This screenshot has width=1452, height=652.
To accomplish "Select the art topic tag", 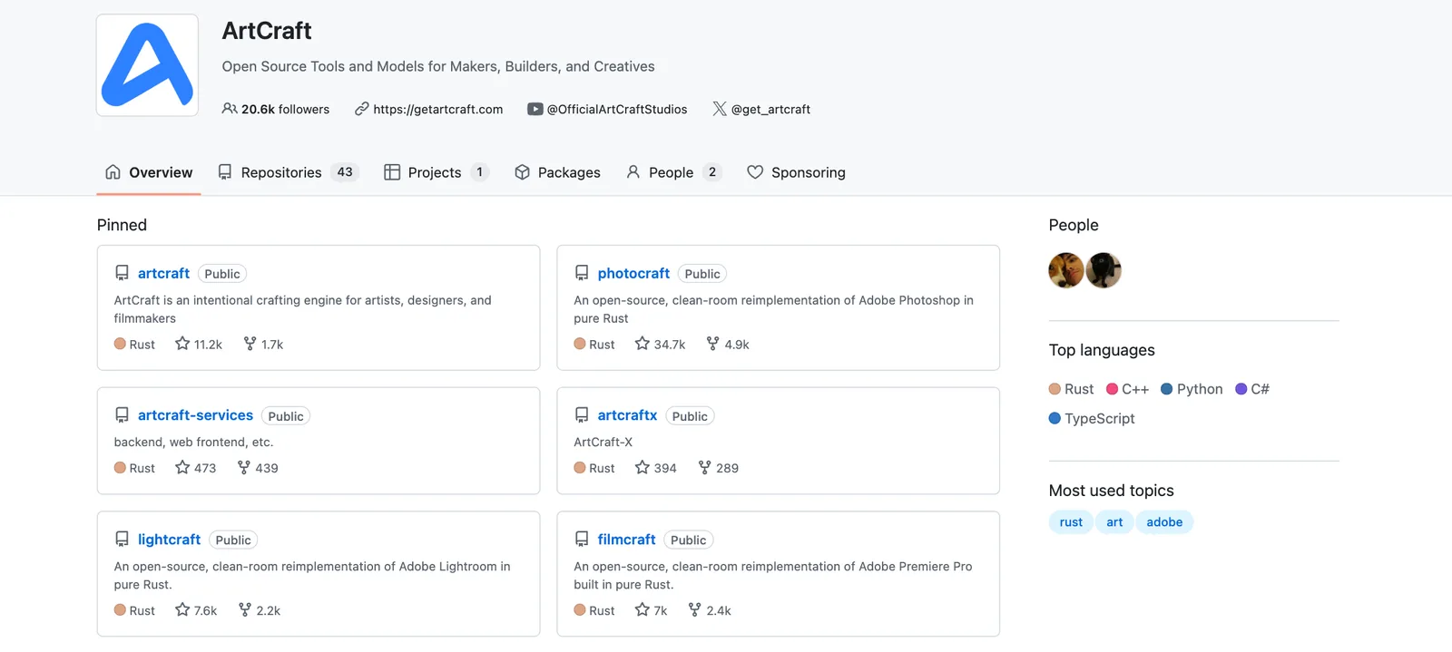I will coord(1114,522).
